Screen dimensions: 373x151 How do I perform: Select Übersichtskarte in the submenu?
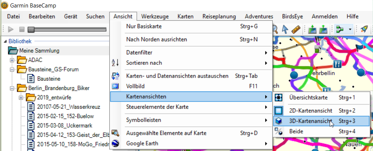(x=308, y=97)
